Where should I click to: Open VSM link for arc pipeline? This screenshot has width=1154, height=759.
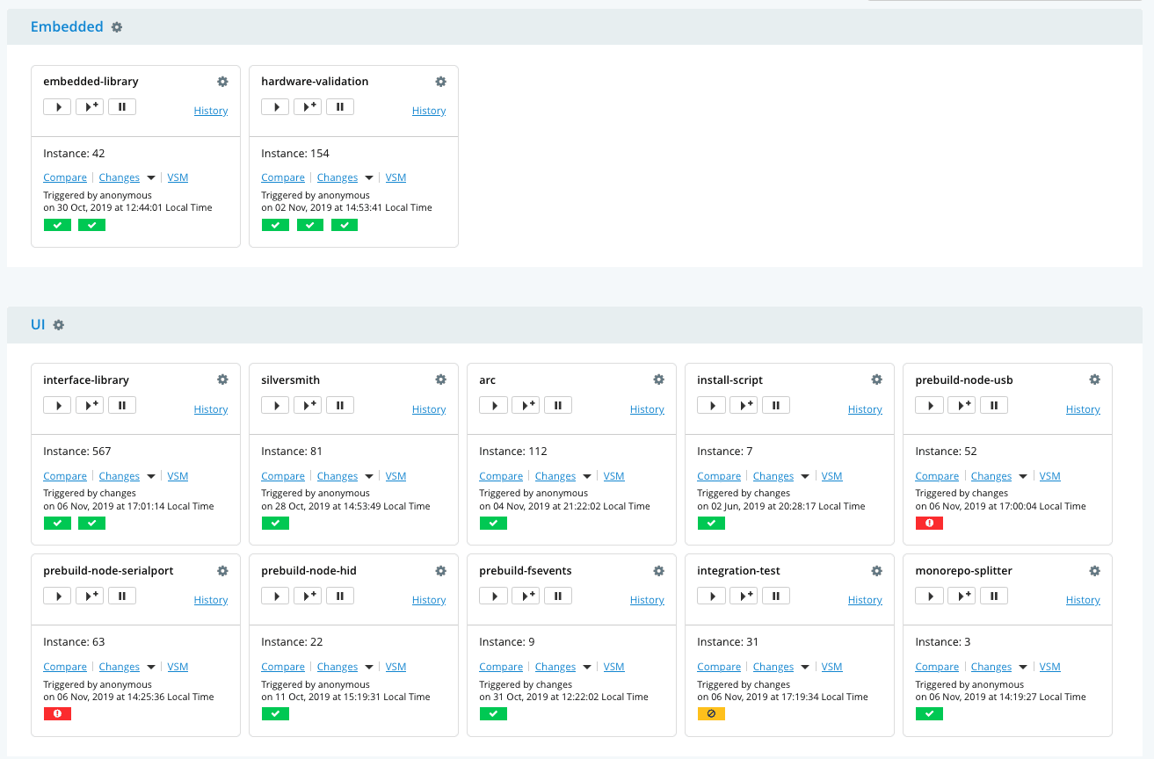613,476
